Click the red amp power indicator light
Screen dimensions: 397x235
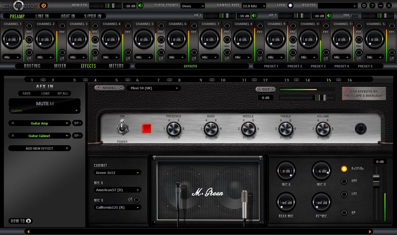tap(146, 128)
